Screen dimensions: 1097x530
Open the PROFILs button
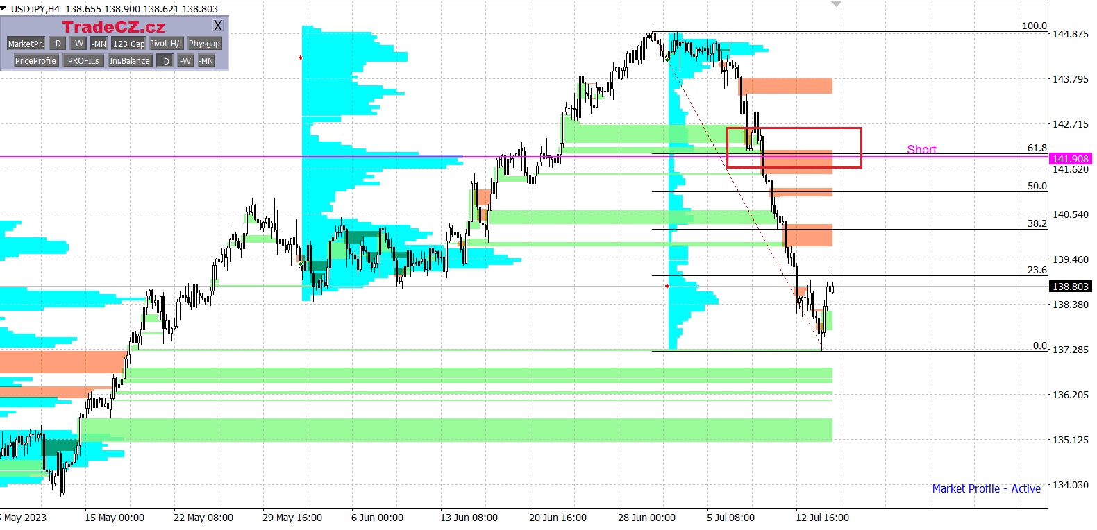[x=83, y=61]
